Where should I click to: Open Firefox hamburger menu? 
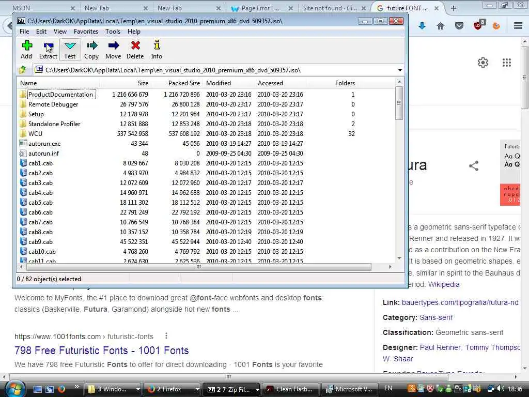point(518,26)
